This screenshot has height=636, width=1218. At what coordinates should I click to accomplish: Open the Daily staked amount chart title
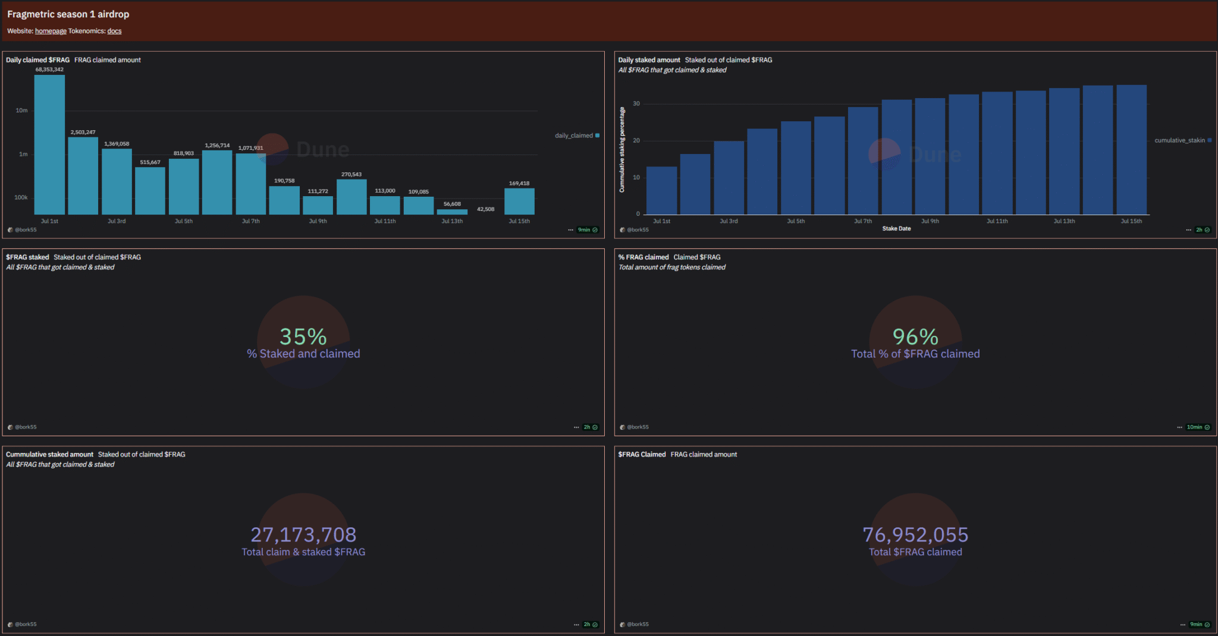pos(649,60)
